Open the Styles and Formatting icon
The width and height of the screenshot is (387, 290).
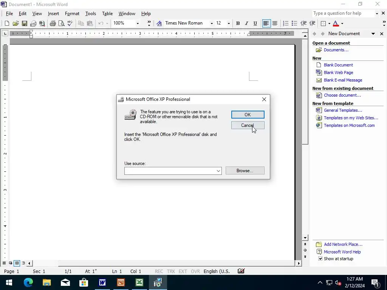tap(159, 23)
